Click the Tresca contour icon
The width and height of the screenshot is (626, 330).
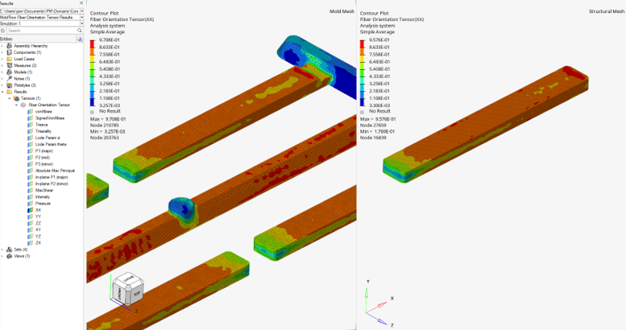(30, 125)
